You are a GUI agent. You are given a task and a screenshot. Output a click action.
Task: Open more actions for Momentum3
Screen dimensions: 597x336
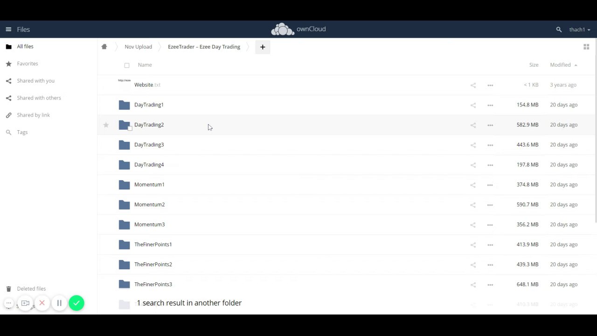(x=490, y=225)
